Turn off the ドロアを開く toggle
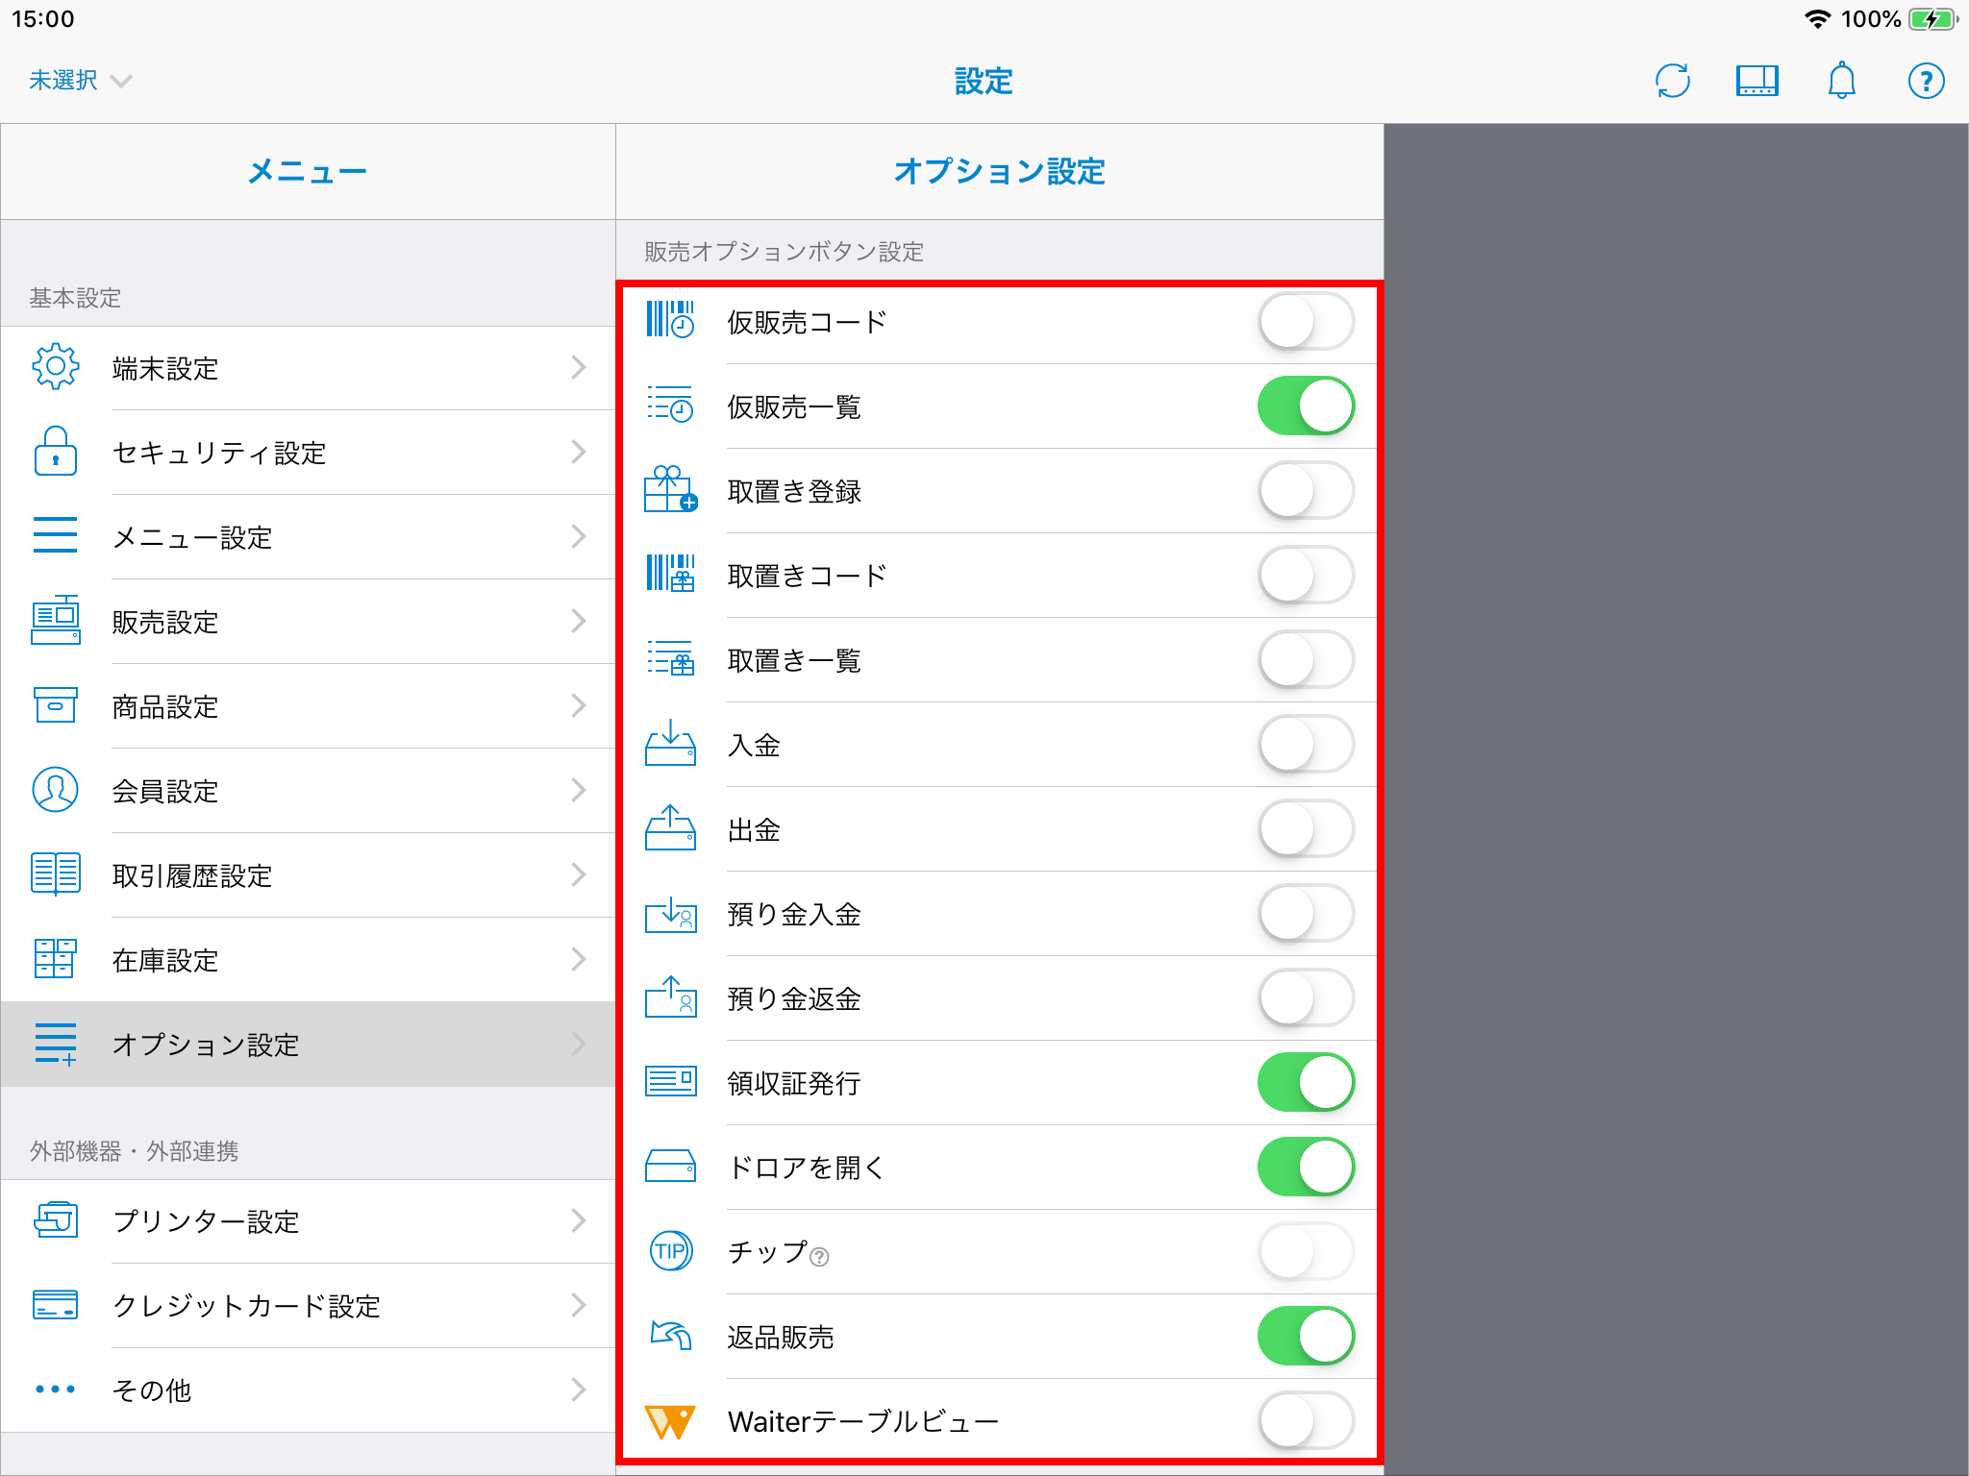This screenshot has height=1476, width=1969. tap(1306, 1168)
